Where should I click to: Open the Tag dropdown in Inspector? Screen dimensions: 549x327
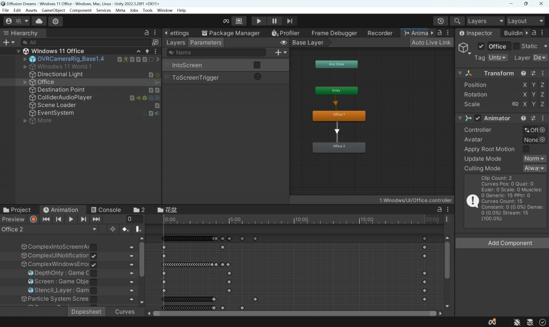pos(498,58)
